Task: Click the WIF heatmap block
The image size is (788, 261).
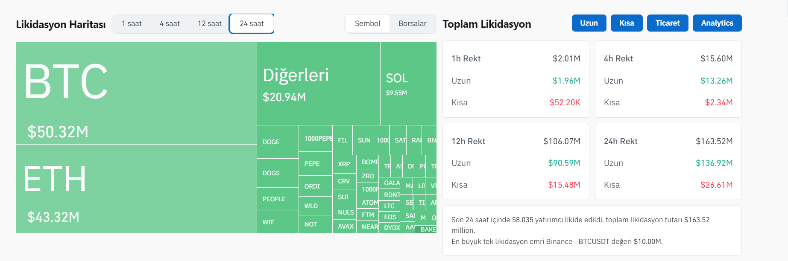Action: (x=278, y=222)
